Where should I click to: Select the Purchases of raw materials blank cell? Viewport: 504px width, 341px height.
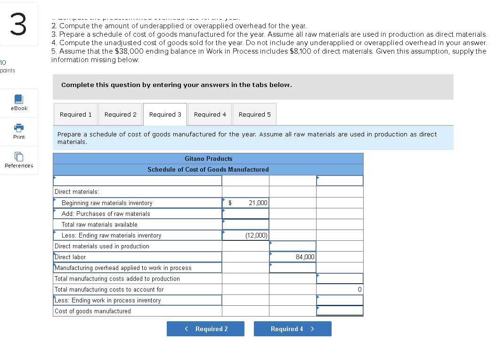(x=245, y=213)
